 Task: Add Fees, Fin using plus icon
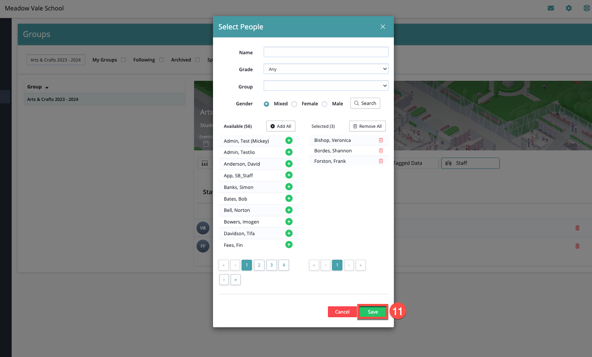(x=289, y=245)
